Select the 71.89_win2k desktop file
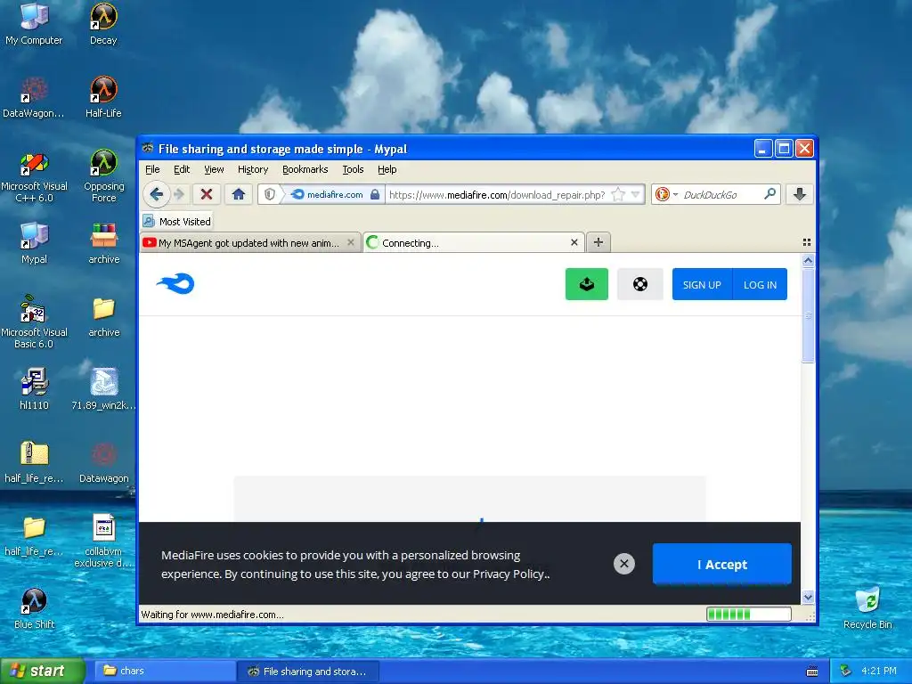The height and width of the screenshot is (684, 912). [103, 389]
